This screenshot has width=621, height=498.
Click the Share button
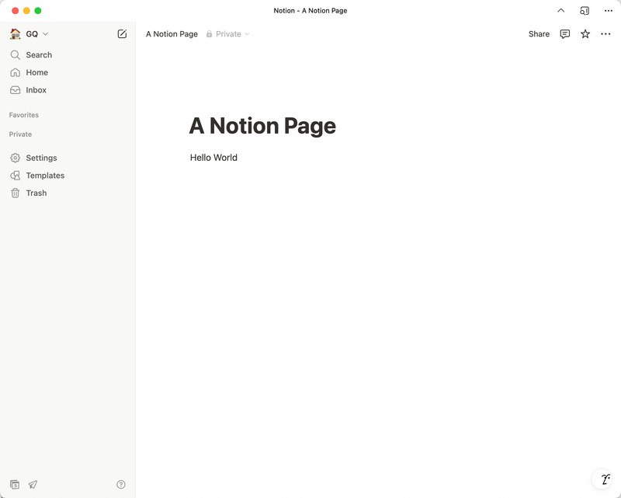(x=539, y=34)
